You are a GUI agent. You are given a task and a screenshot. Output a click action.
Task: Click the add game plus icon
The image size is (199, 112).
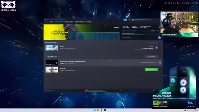[45, 91]
